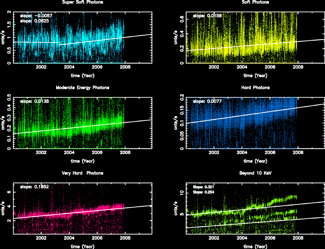Click the 2004 tick label under Soft Photons
This screenshot has height=249, width=325.
pyautogui.click(x=242, y=67)
